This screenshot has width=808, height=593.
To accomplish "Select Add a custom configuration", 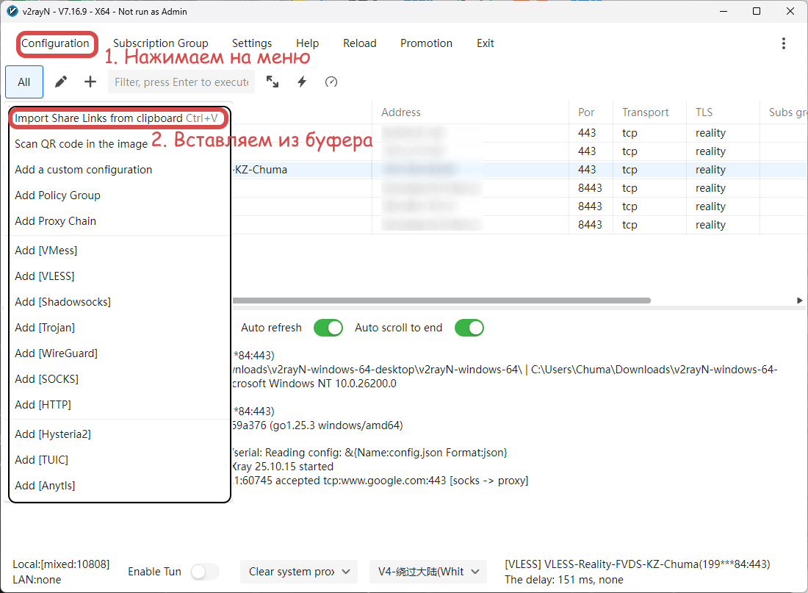I will point(119,170).
